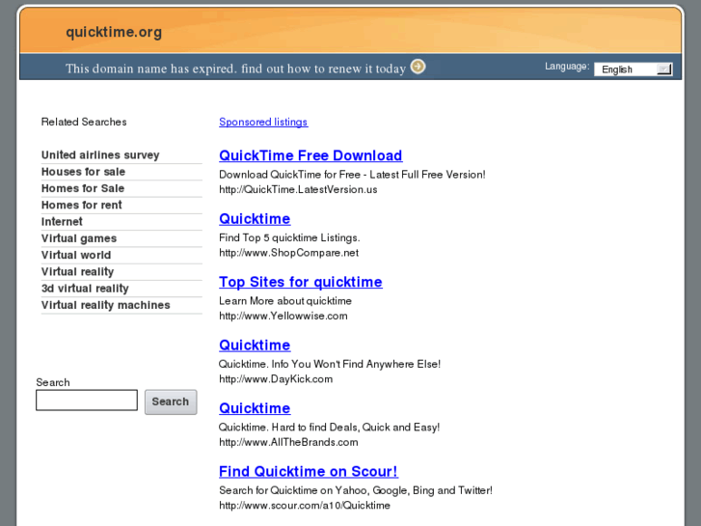
Task: Select Homes for rent related search
Action: coord(81,205)
